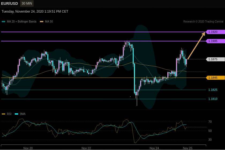The height and width of the screenshot is (150, 225).
Task: Click the 1.1810 support level label
Action: (213, 99)
